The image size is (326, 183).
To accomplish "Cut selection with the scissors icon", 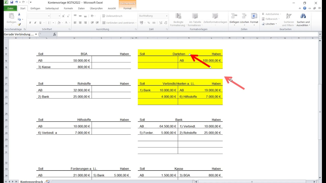I will [x=19, y=14].
